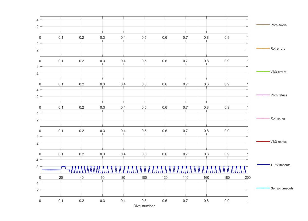Click y-axis tick 2 of GPS timeouts plot
Viewport: 308px width, 221px height.
(x=37, y=166)
